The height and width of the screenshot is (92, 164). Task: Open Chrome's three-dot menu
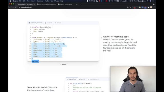pos(154,7)
